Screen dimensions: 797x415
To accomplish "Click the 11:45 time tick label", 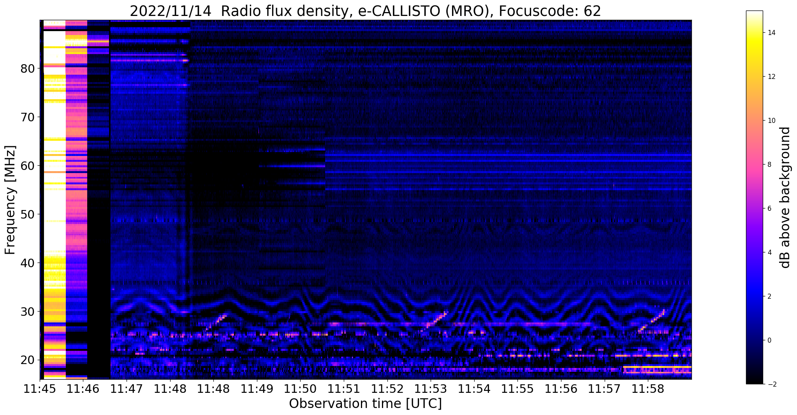I will [x=40, y=389].
